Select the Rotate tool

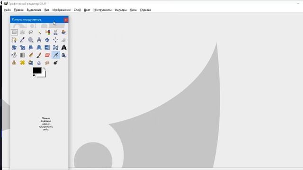(14, 47)
